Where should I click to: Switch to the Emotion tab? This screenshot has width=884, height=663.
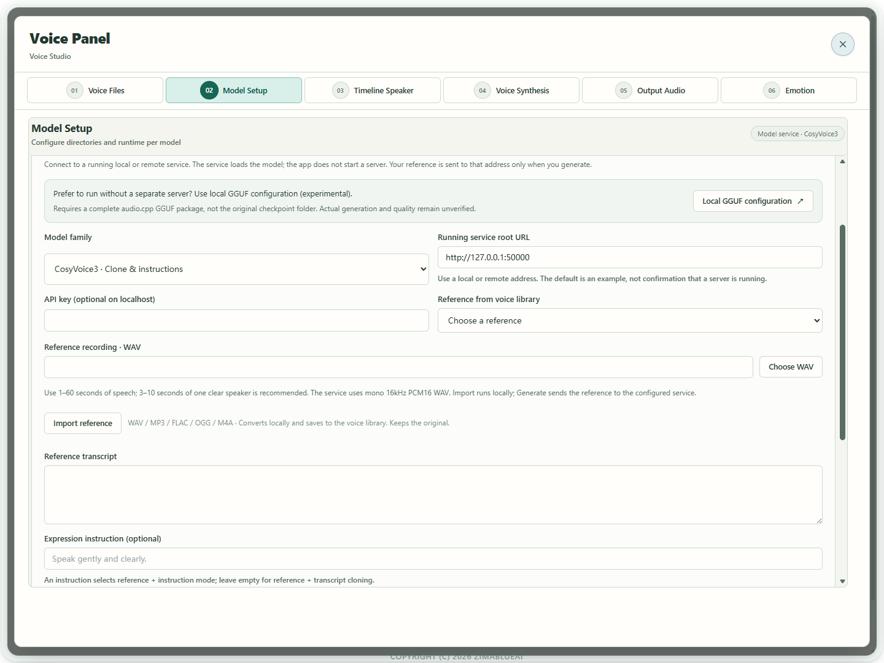789,90
